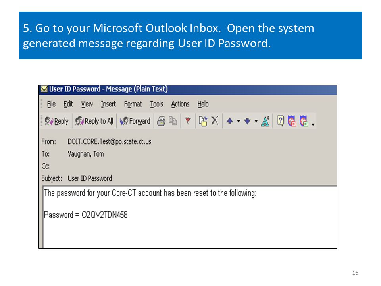Click the Print icon in toolbar
381x286 pixels.
161,121
